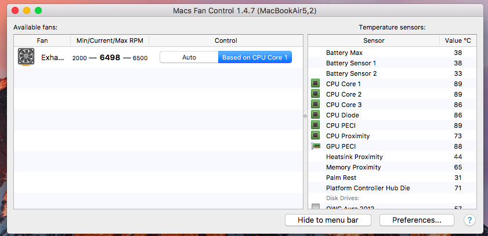Zoom the window with green button
Screen dimensions: 488x236
pos(38,10)
